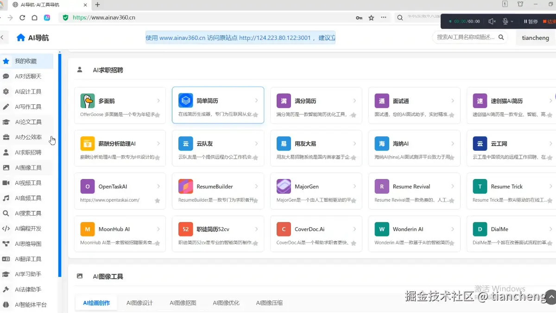The width and height of the screenshot is (556, 313).
Task: Click the blue AI extension icon in browser toolbar
Action: click(47, 18)
